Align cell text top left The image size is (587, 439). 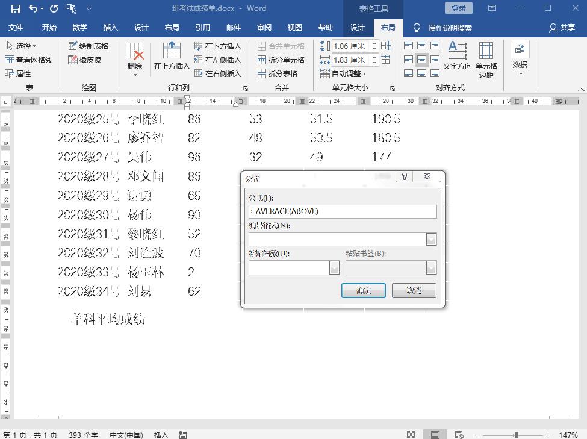point(408,46)
